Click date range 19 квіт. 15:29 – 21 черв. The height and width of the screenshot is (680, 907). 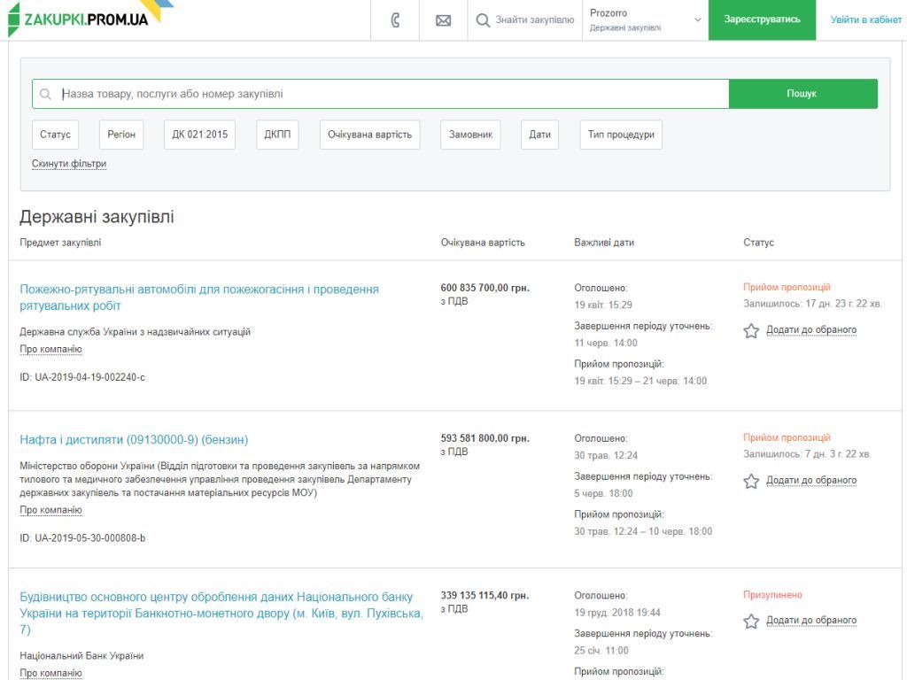point(640,381)
